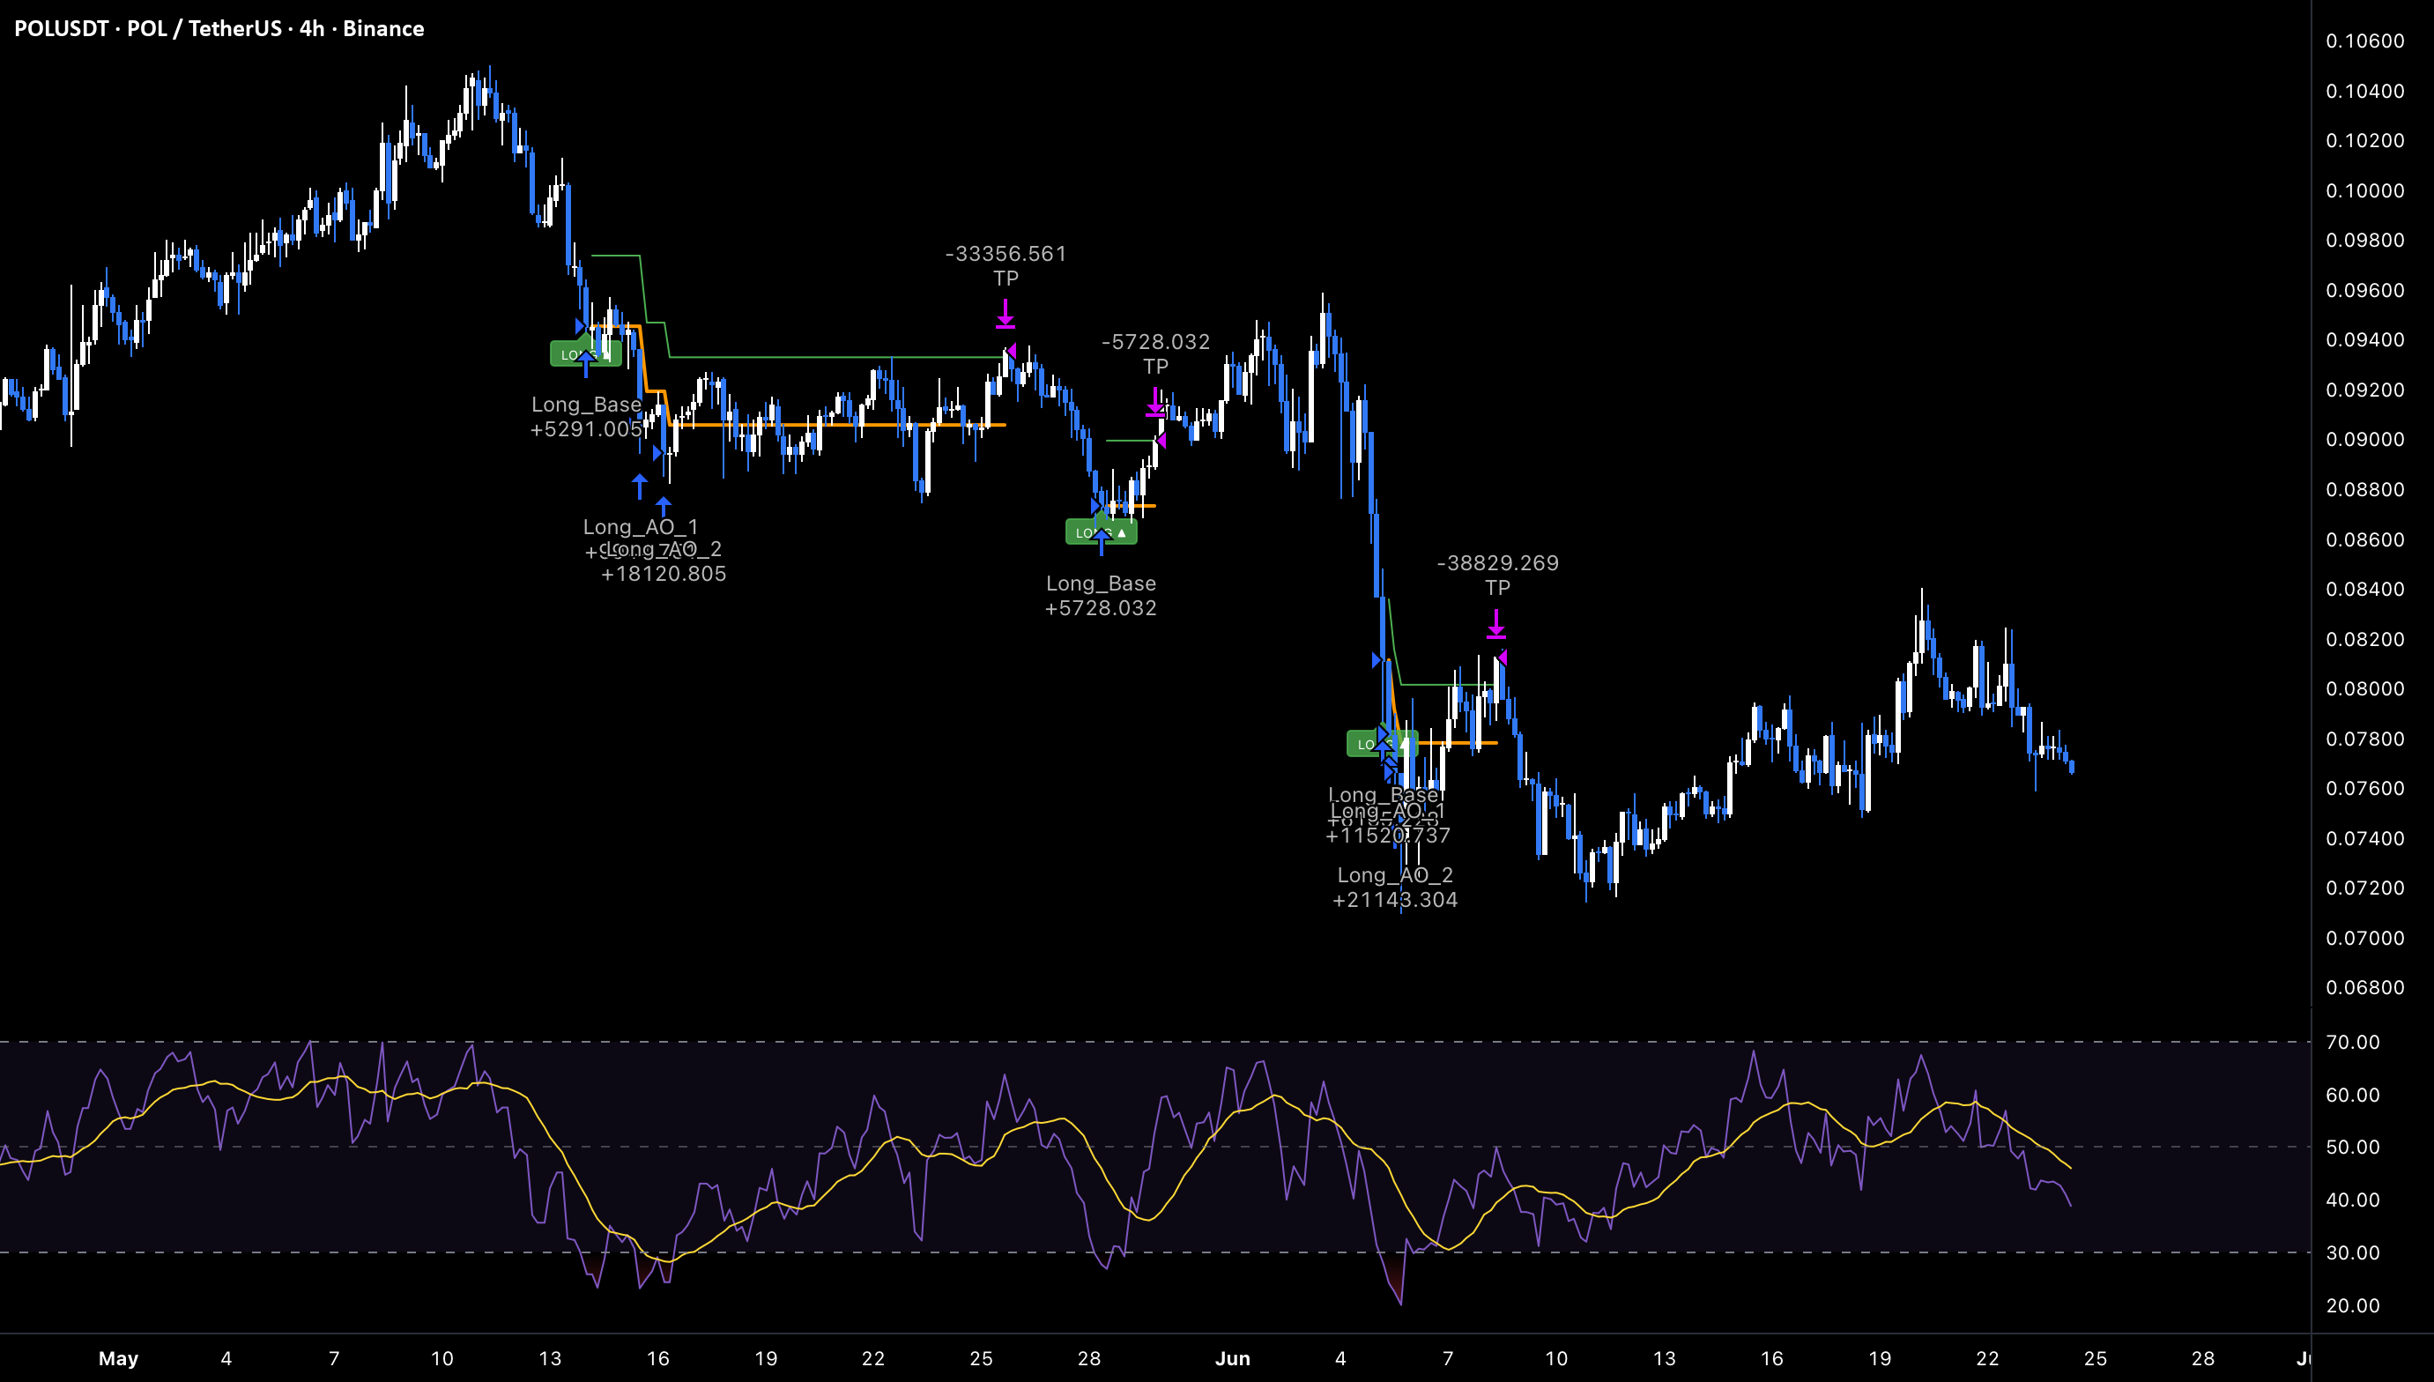Click the 0.10000 price axis label

(2364, 190)
